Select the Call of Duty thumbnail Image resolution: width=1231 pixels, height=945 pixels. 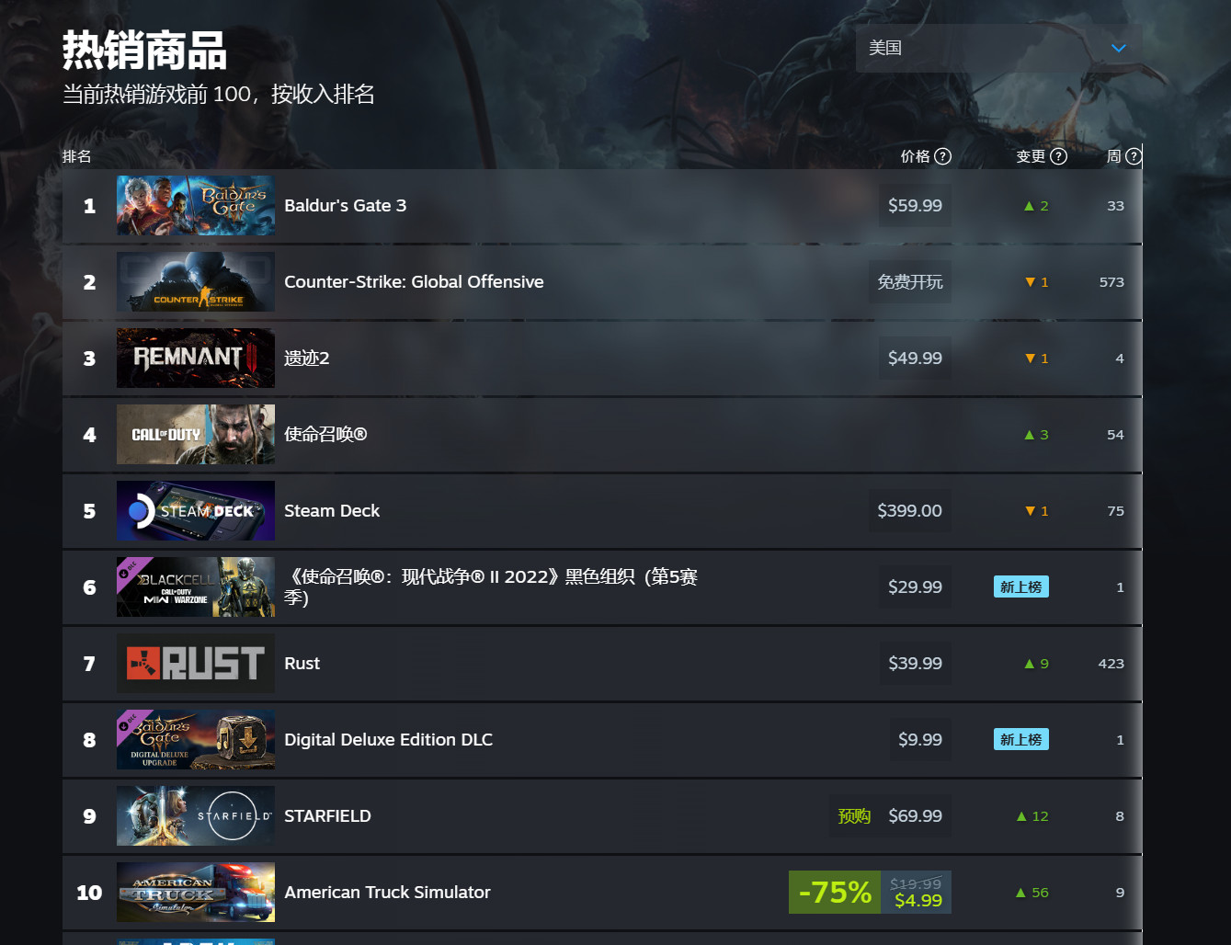pyautogui.click(x=196, y=435)
